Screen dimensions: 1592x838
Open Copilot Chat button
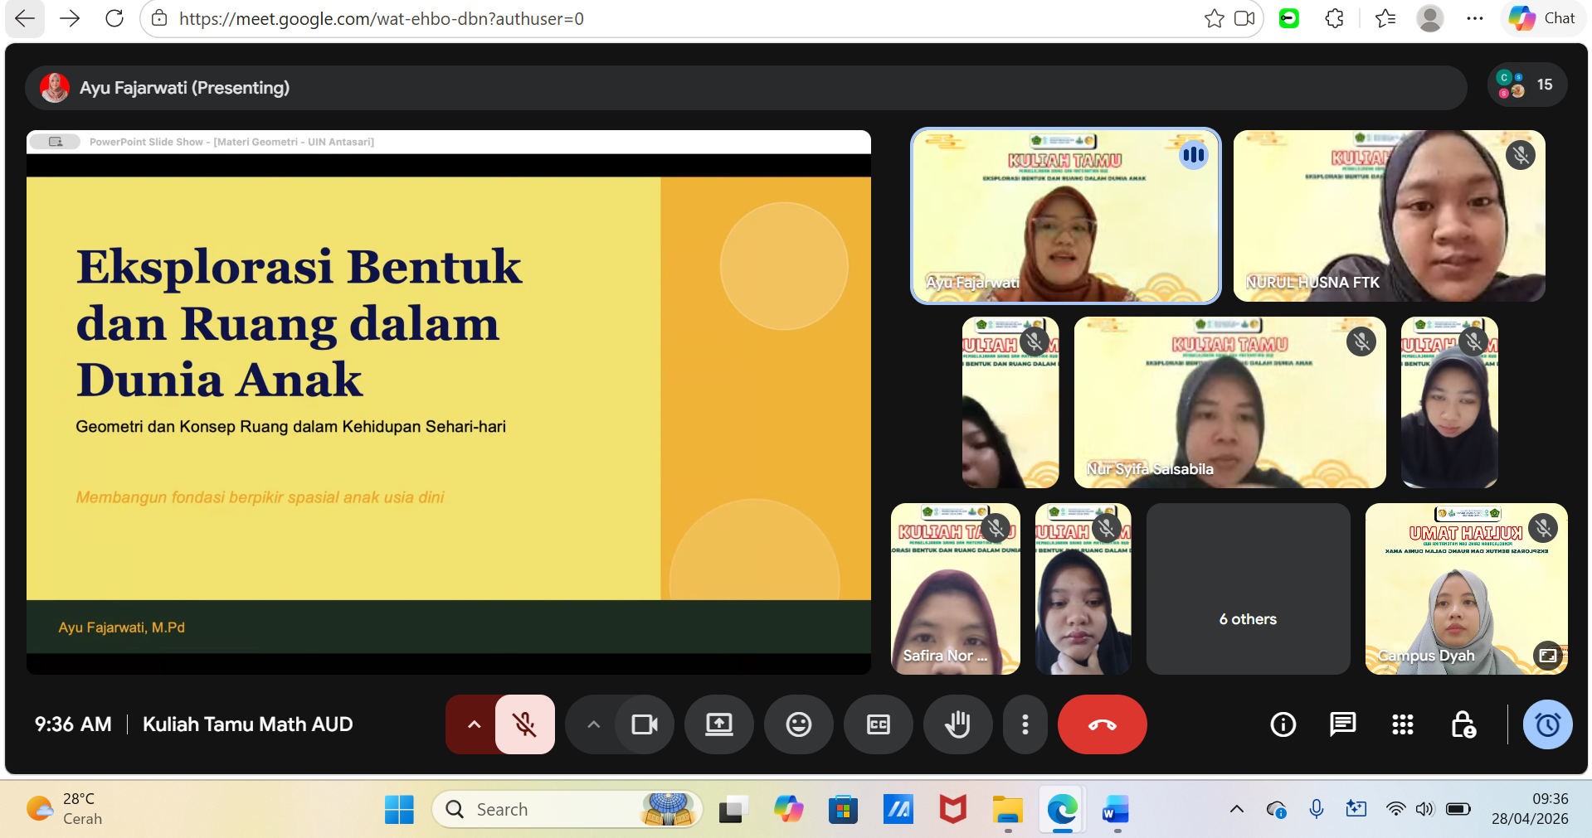(1541, 18)
